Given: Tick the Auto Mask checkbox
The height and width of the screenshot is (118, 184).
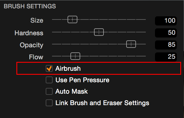Looking at the screenshot, I should (x=49, y=91).
